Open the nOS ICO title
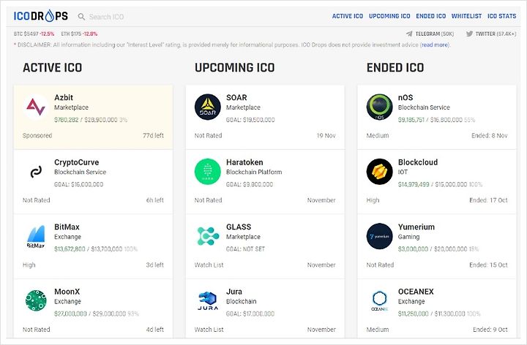The width and height of the screenshot is (527, 345). pos(405,98)
